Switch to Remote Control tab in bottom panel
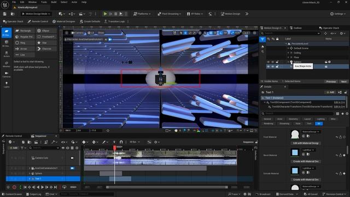Screen dimensions: 350x197 tap(12, 136)
